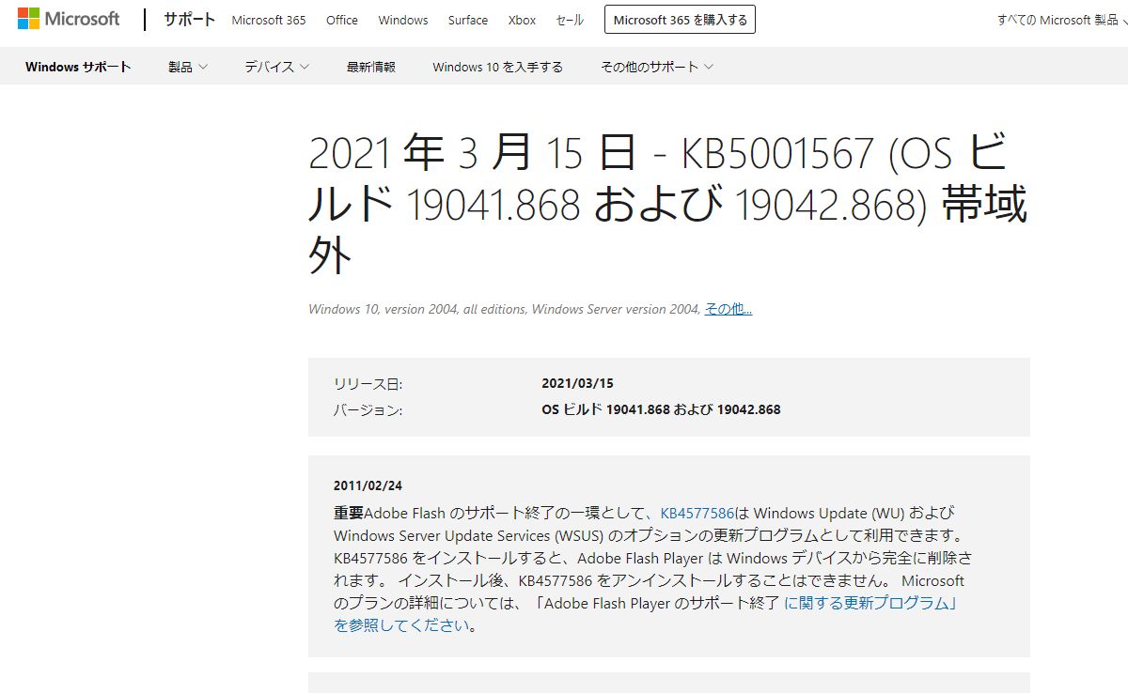
Task: Click the バージョン: label
Action: 368,409
